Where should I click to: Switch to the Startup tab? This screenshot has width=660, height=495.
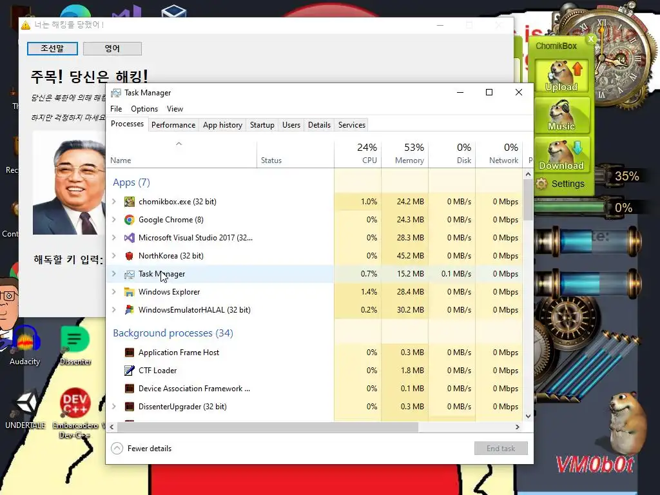click(262, 125)
